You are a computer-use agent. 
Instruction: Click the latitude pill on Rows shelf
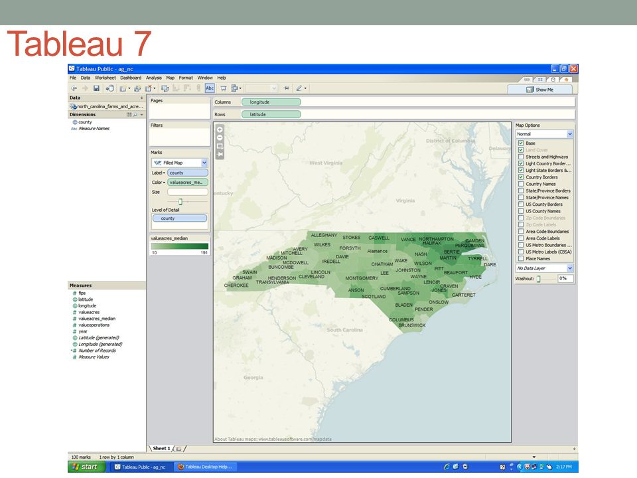click(x=271, y=114)
